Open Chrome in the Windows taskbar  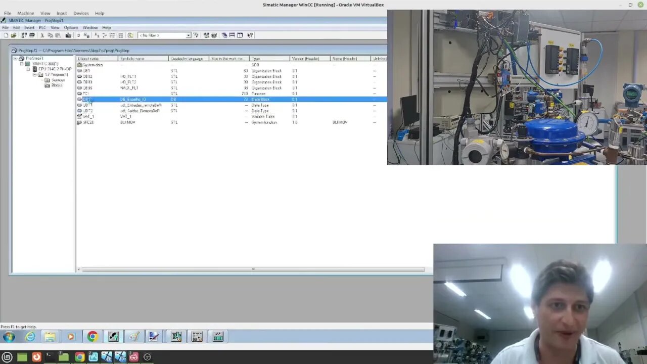coord(92,337)
